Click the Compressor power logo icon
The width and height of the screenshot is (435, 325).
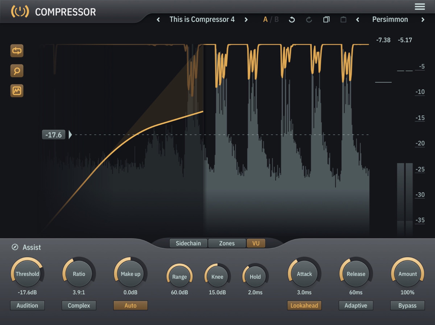point(20,12)
